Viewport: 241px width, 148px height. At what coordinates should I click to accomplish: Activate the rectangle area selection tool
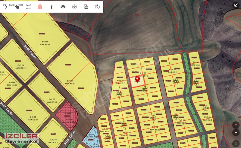point(29,7)
